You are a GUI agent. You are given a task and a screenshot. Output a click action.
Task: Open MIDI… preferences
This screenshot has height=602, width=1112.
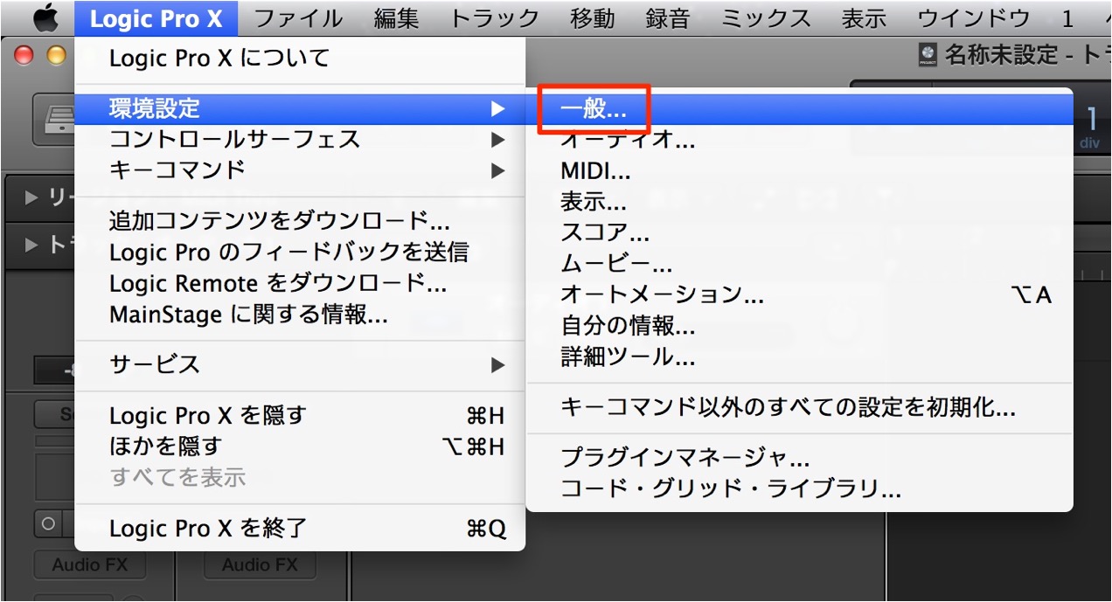[x=799, y=171]
